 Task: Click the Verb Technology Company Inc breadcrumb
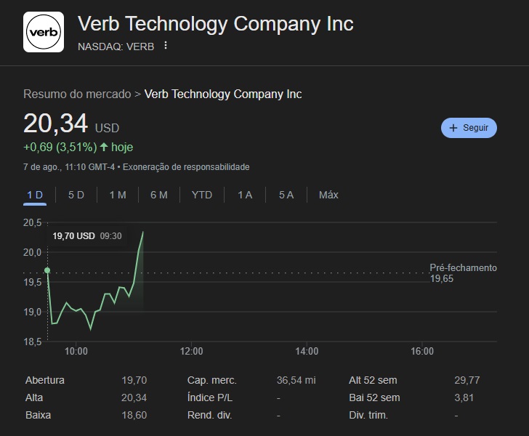(x=223, y=94)
